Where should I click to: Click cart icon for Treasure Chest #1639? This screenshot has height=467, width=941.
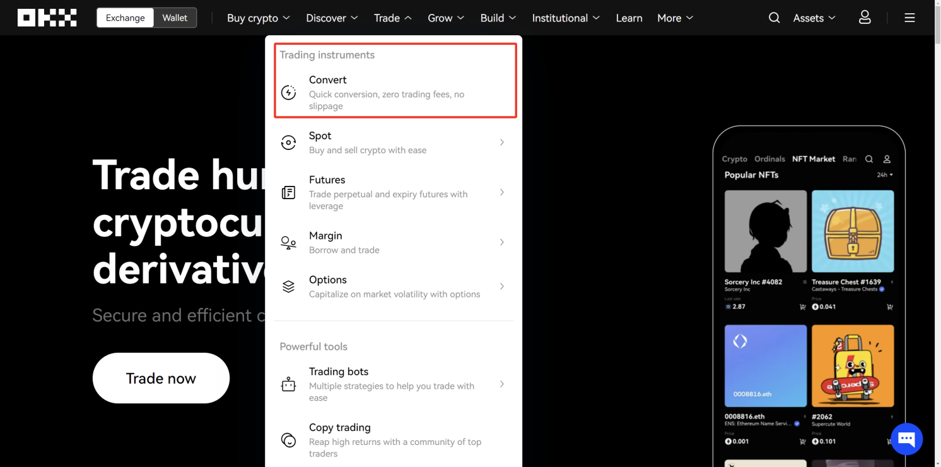(x=889, y=307)
